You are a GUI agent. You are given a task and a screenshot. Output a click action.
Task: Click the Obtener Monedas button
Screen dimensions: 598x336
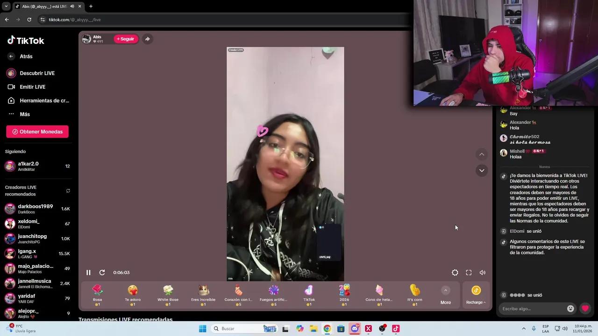37,132
